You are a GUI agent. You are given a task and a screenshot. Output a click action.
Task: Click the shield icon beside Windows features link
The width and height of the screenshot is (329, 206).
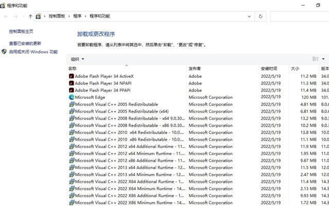point(4,52)
